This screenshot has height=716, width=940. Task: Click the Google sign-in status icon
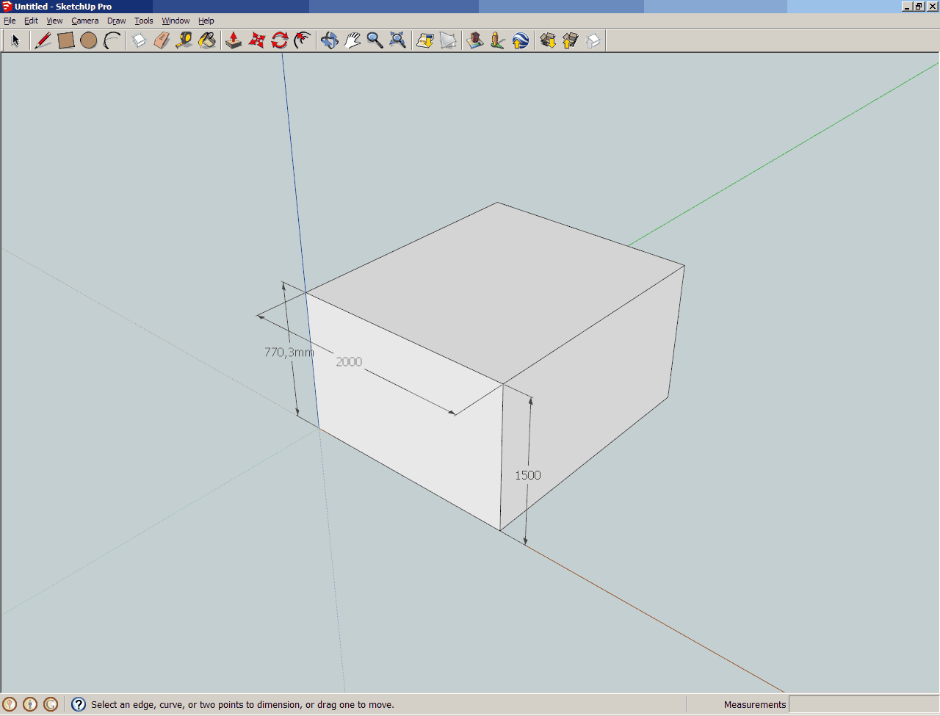[x=51, y=704]
